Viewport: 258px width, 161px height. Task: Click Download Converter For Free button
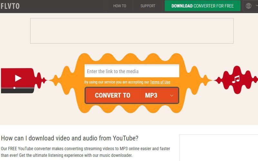(203, 6)
